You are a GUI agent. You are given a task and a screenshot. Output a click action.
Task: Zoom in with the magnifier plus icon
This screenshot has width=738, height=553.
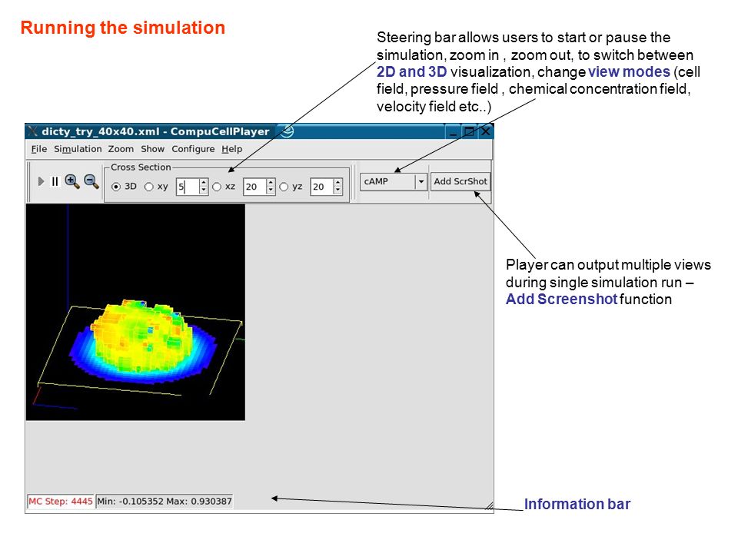(x=72, y=181)
